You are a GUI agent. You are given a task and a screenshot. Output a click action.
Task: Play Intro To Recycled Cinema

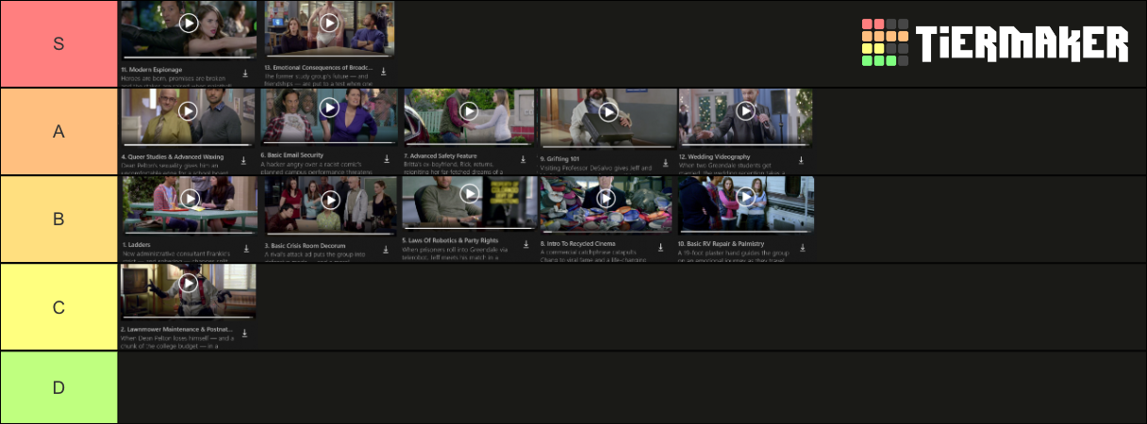[x=606, y=198]
